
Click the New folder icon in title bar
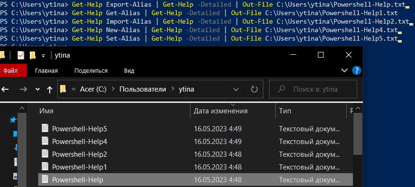pos(33,55)
